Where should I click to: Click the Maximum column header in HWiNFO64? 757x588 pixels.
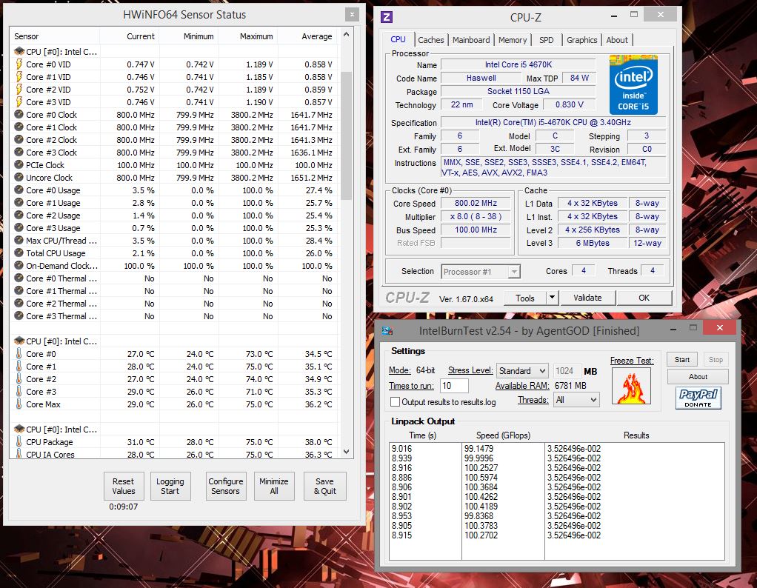[248, 36]
